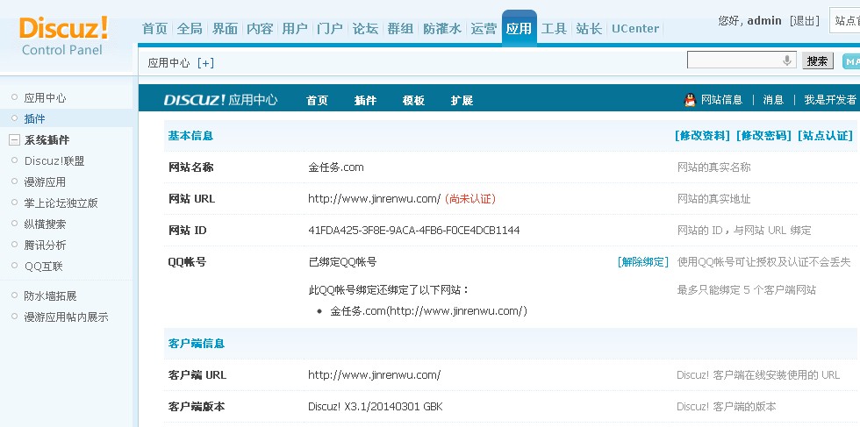Viewport: 860px width, 427px height.
Task: Select 应用中心 in the left sidebar
Action: click(x=45, y=98)
